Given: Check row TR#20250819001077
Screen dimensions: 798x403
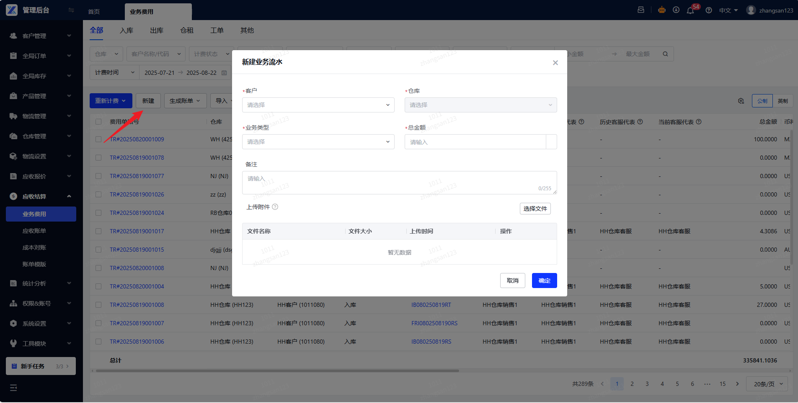Looking at the screenshot, I should point(98,176).
